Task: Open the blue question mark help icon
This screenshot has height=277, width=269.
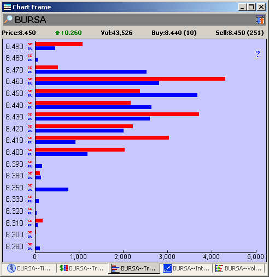Action: [258, 54]
